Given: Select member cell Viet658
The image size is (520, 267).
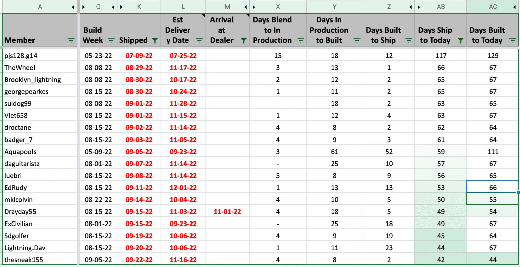Looking at the screenshot, I should click(x=40, y=116).
